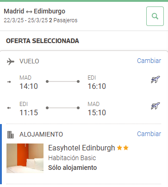Viewport: 168px width, 187px height.
Task: Click the 11:15 EDI return departure
Action: 29,112
